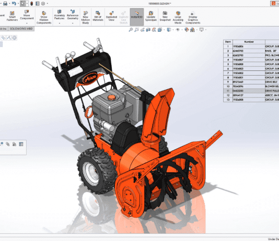Insert a Bill of Materials
The width and height of the screenshot is (279, 241).
click(x=98, y=16)
